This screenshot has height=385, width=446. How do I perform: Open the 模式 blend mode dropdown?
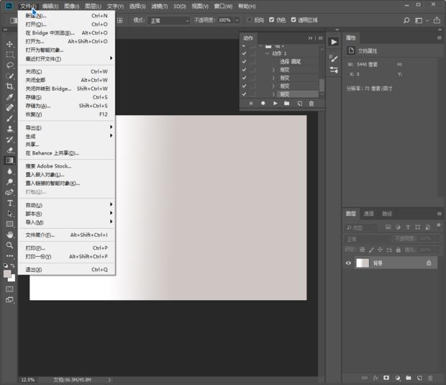pos(169,20)
